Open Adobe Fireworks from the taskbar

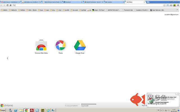(42, 110)
